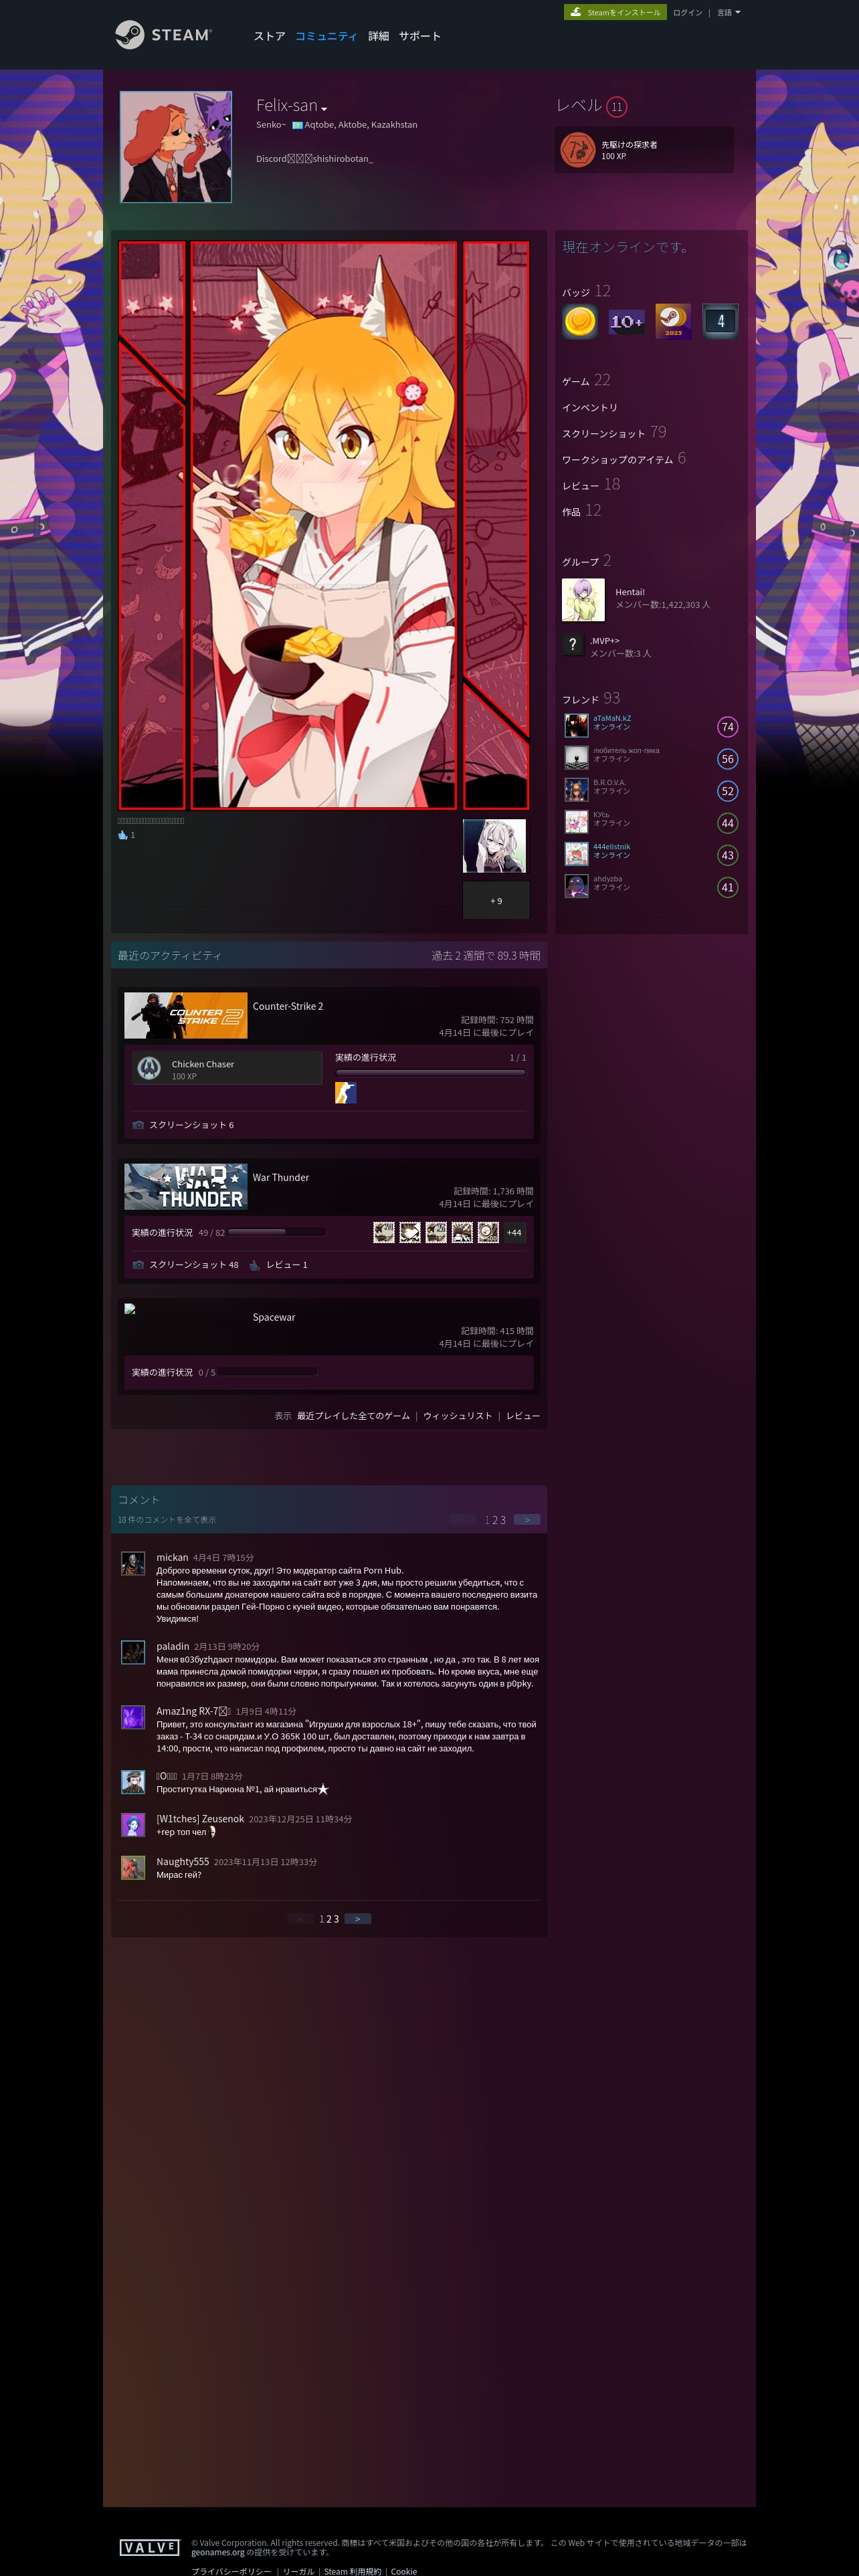Click the Spacewar 0/5 progress bar
Image resolution: width=859 pixels, height=2576 pixels.
coord(269,1372)
